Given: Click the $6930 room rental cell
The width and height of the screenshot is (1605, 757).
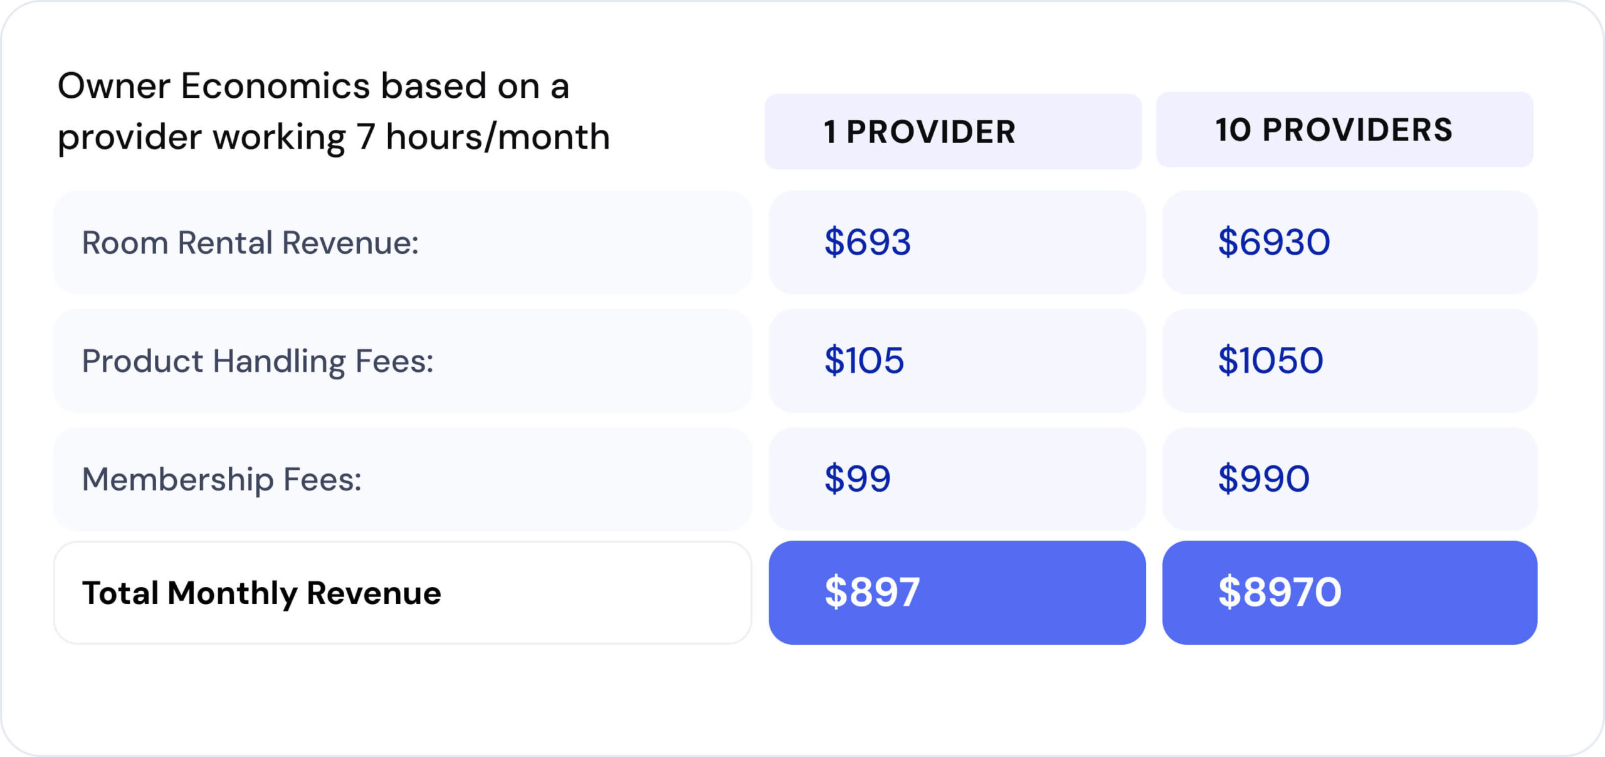Looking at the screenshot, I should 1350,243.
